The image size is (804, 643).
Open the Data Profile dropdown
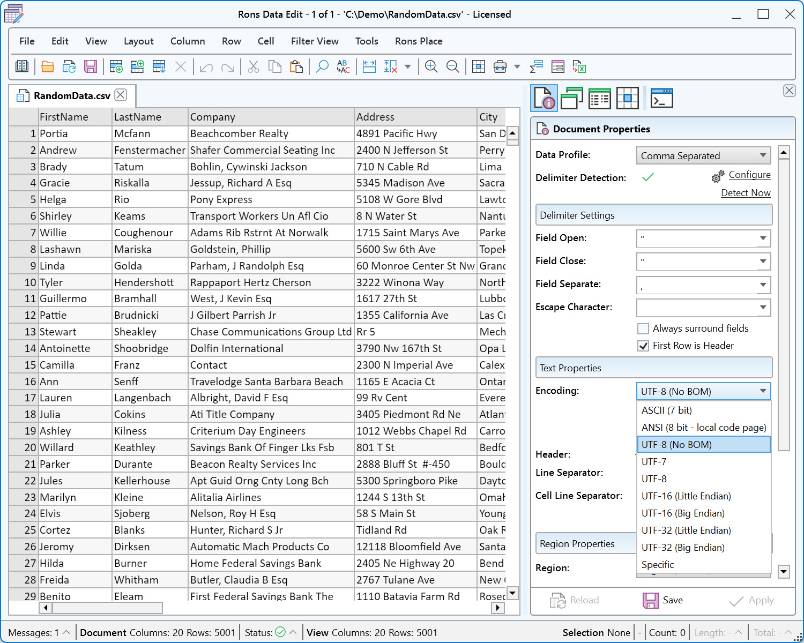(703, 155)
